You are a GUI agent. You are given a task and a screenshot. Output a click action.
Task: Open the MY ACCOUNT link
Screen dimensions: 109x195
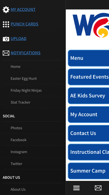(x=23, y=10)
